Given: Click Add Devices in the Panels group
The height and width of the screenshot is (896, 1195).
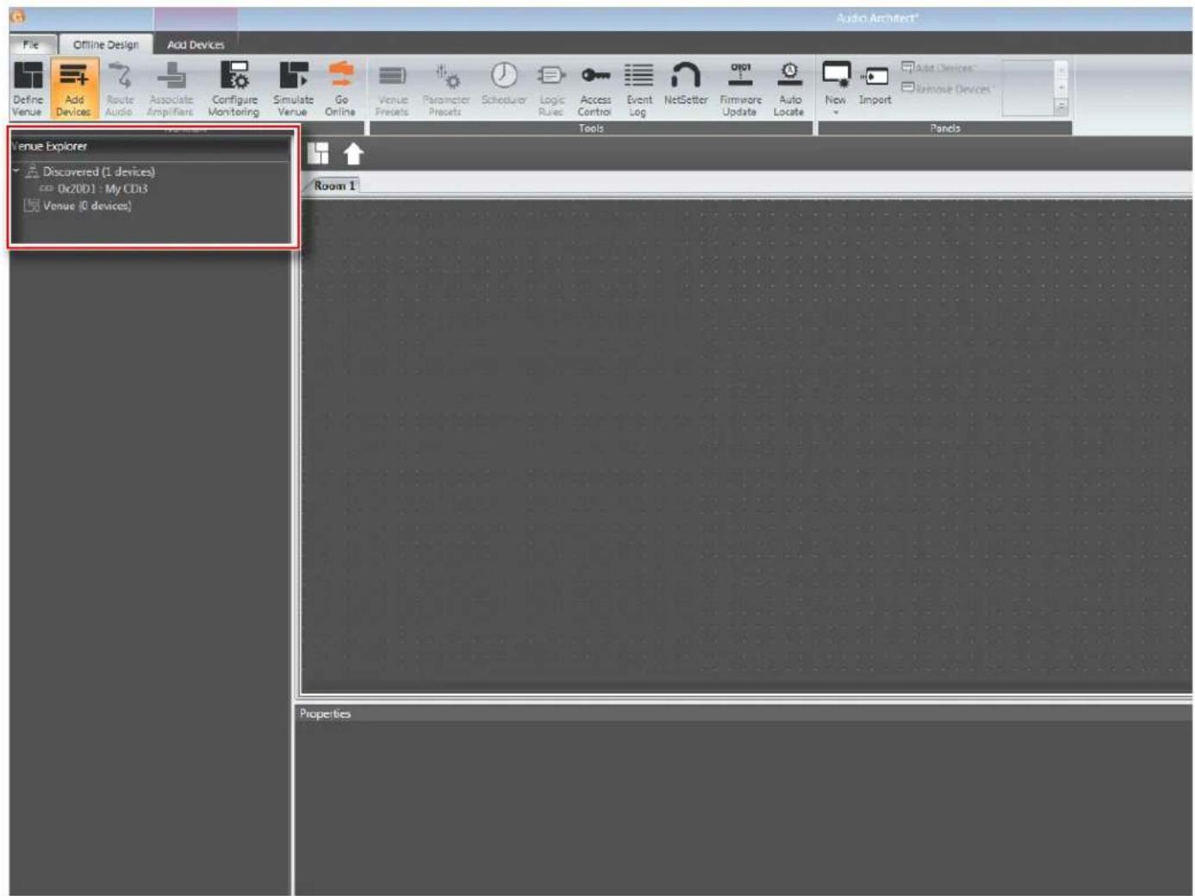Looking at the screenshot, I should (x=938, y=68).
